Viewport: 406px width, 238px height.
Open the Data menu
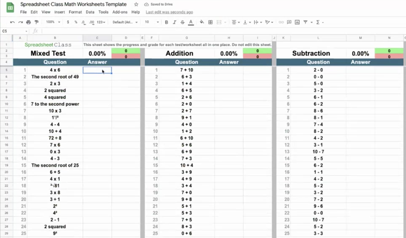pyautogui.click(x=90, y=12)
